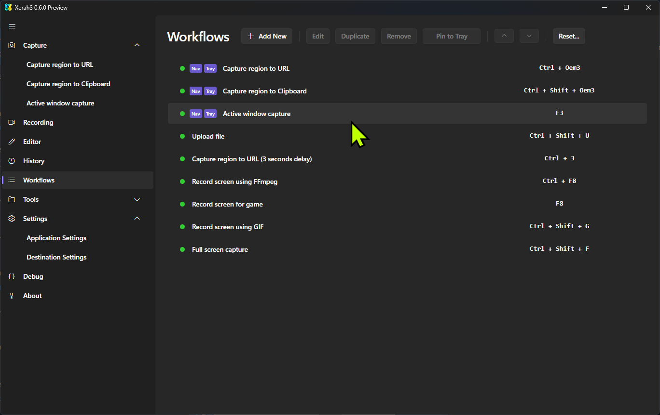The height and width of the screenshot is (415, 660).
Task: Click the History clock icon
Action: 12,161
